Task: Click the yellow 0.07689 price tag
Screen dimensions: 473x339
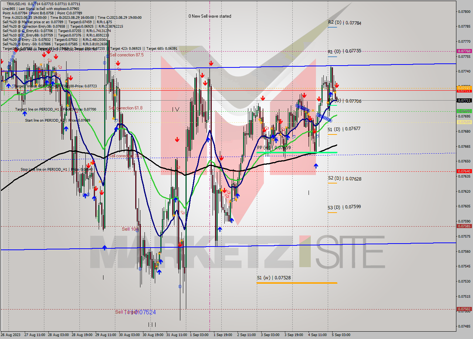Action: (464, 122)
